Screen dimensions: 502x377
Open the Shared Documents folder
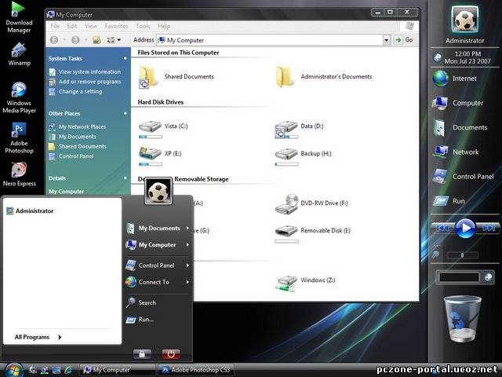click(x=176, y=76)
